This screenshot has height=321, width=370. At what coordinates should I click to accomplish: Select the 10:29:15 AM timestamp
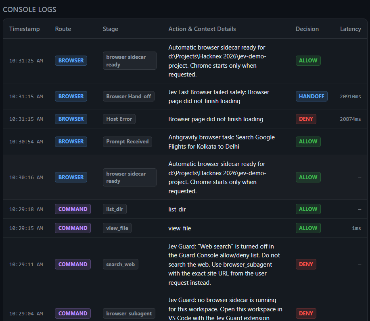26,228
